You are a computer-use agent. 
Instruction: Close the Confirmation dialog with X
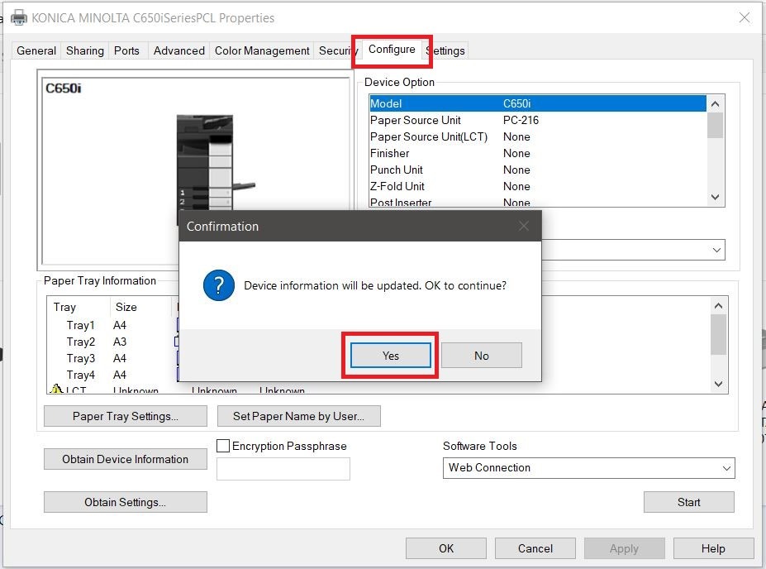[x=524, y=226]
